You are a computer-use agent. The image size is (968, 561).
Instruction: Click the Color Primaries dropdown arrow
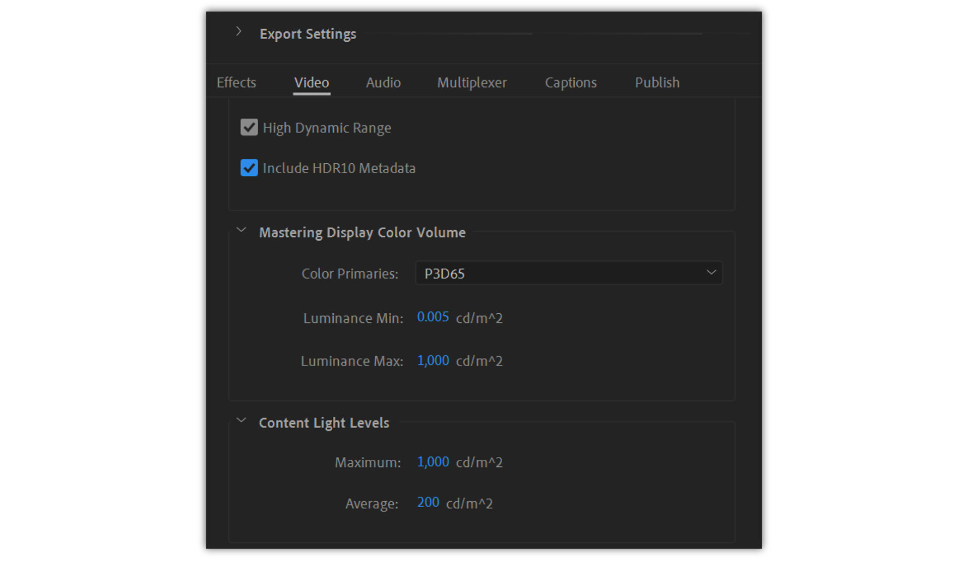711,273
